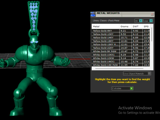160x120 pixels.
Task: Click the 9.14 grams value
Action: [x=123, y=58]
